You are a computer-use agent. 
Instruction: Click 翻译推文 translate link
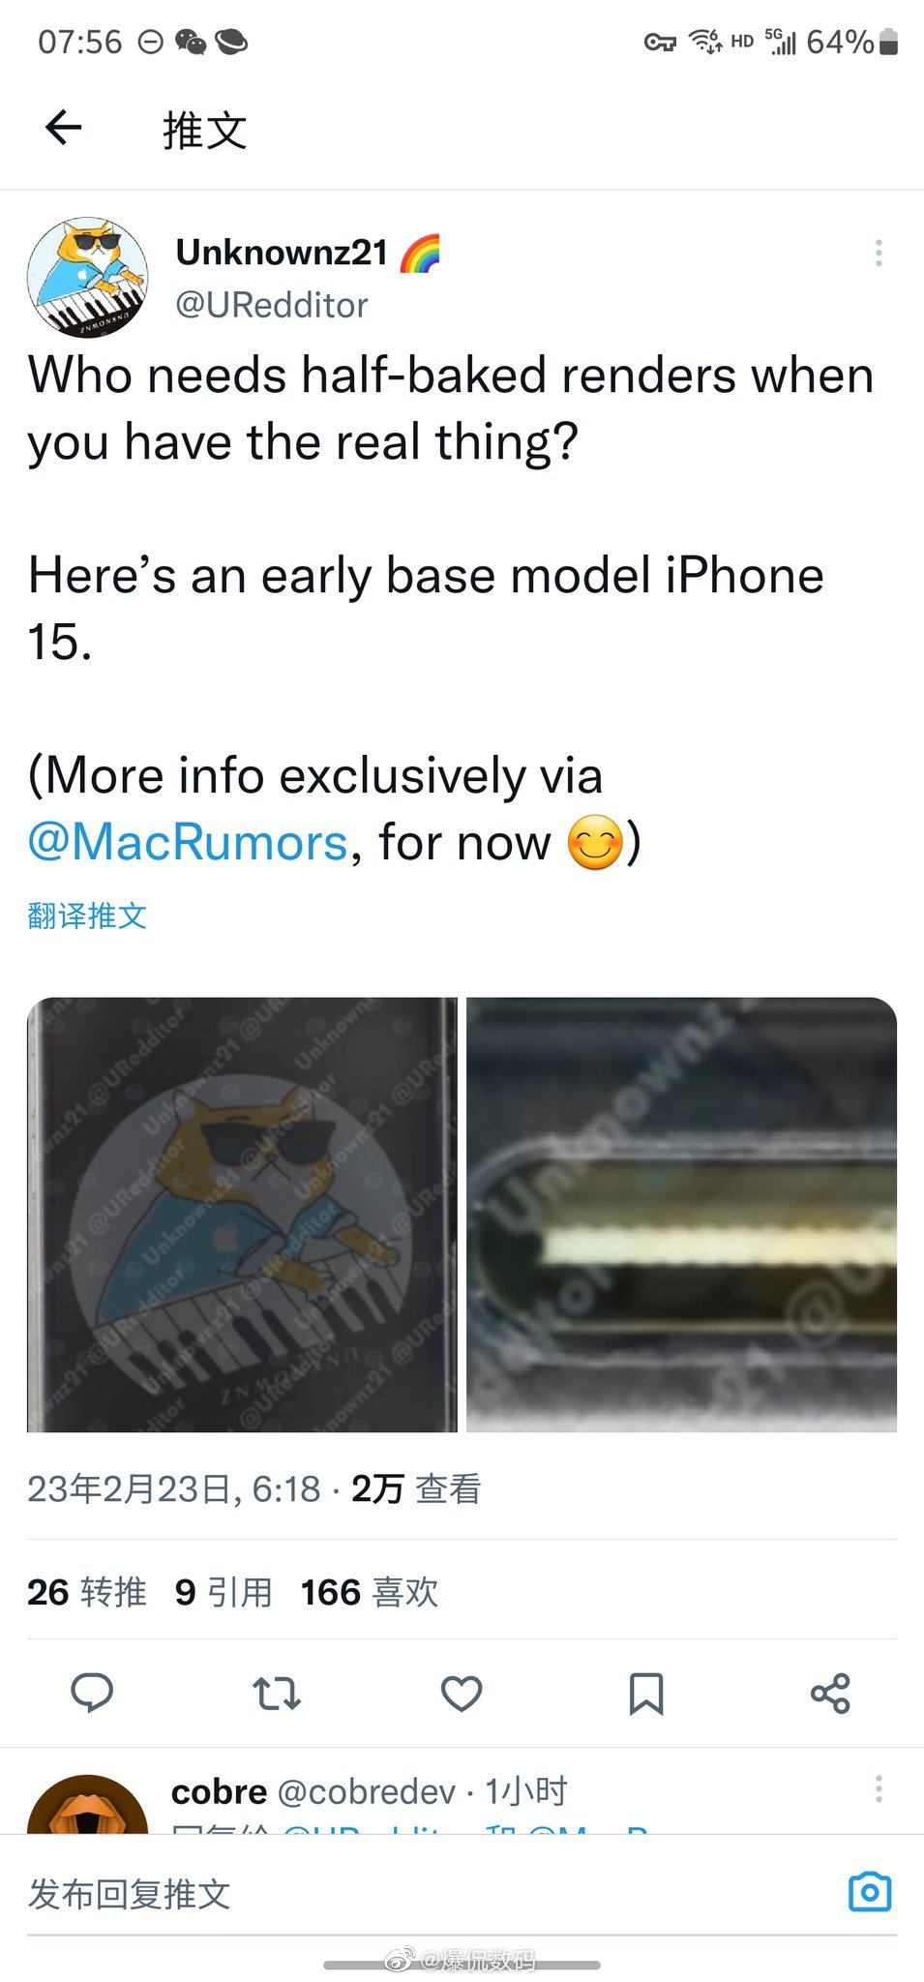(87, 916)
